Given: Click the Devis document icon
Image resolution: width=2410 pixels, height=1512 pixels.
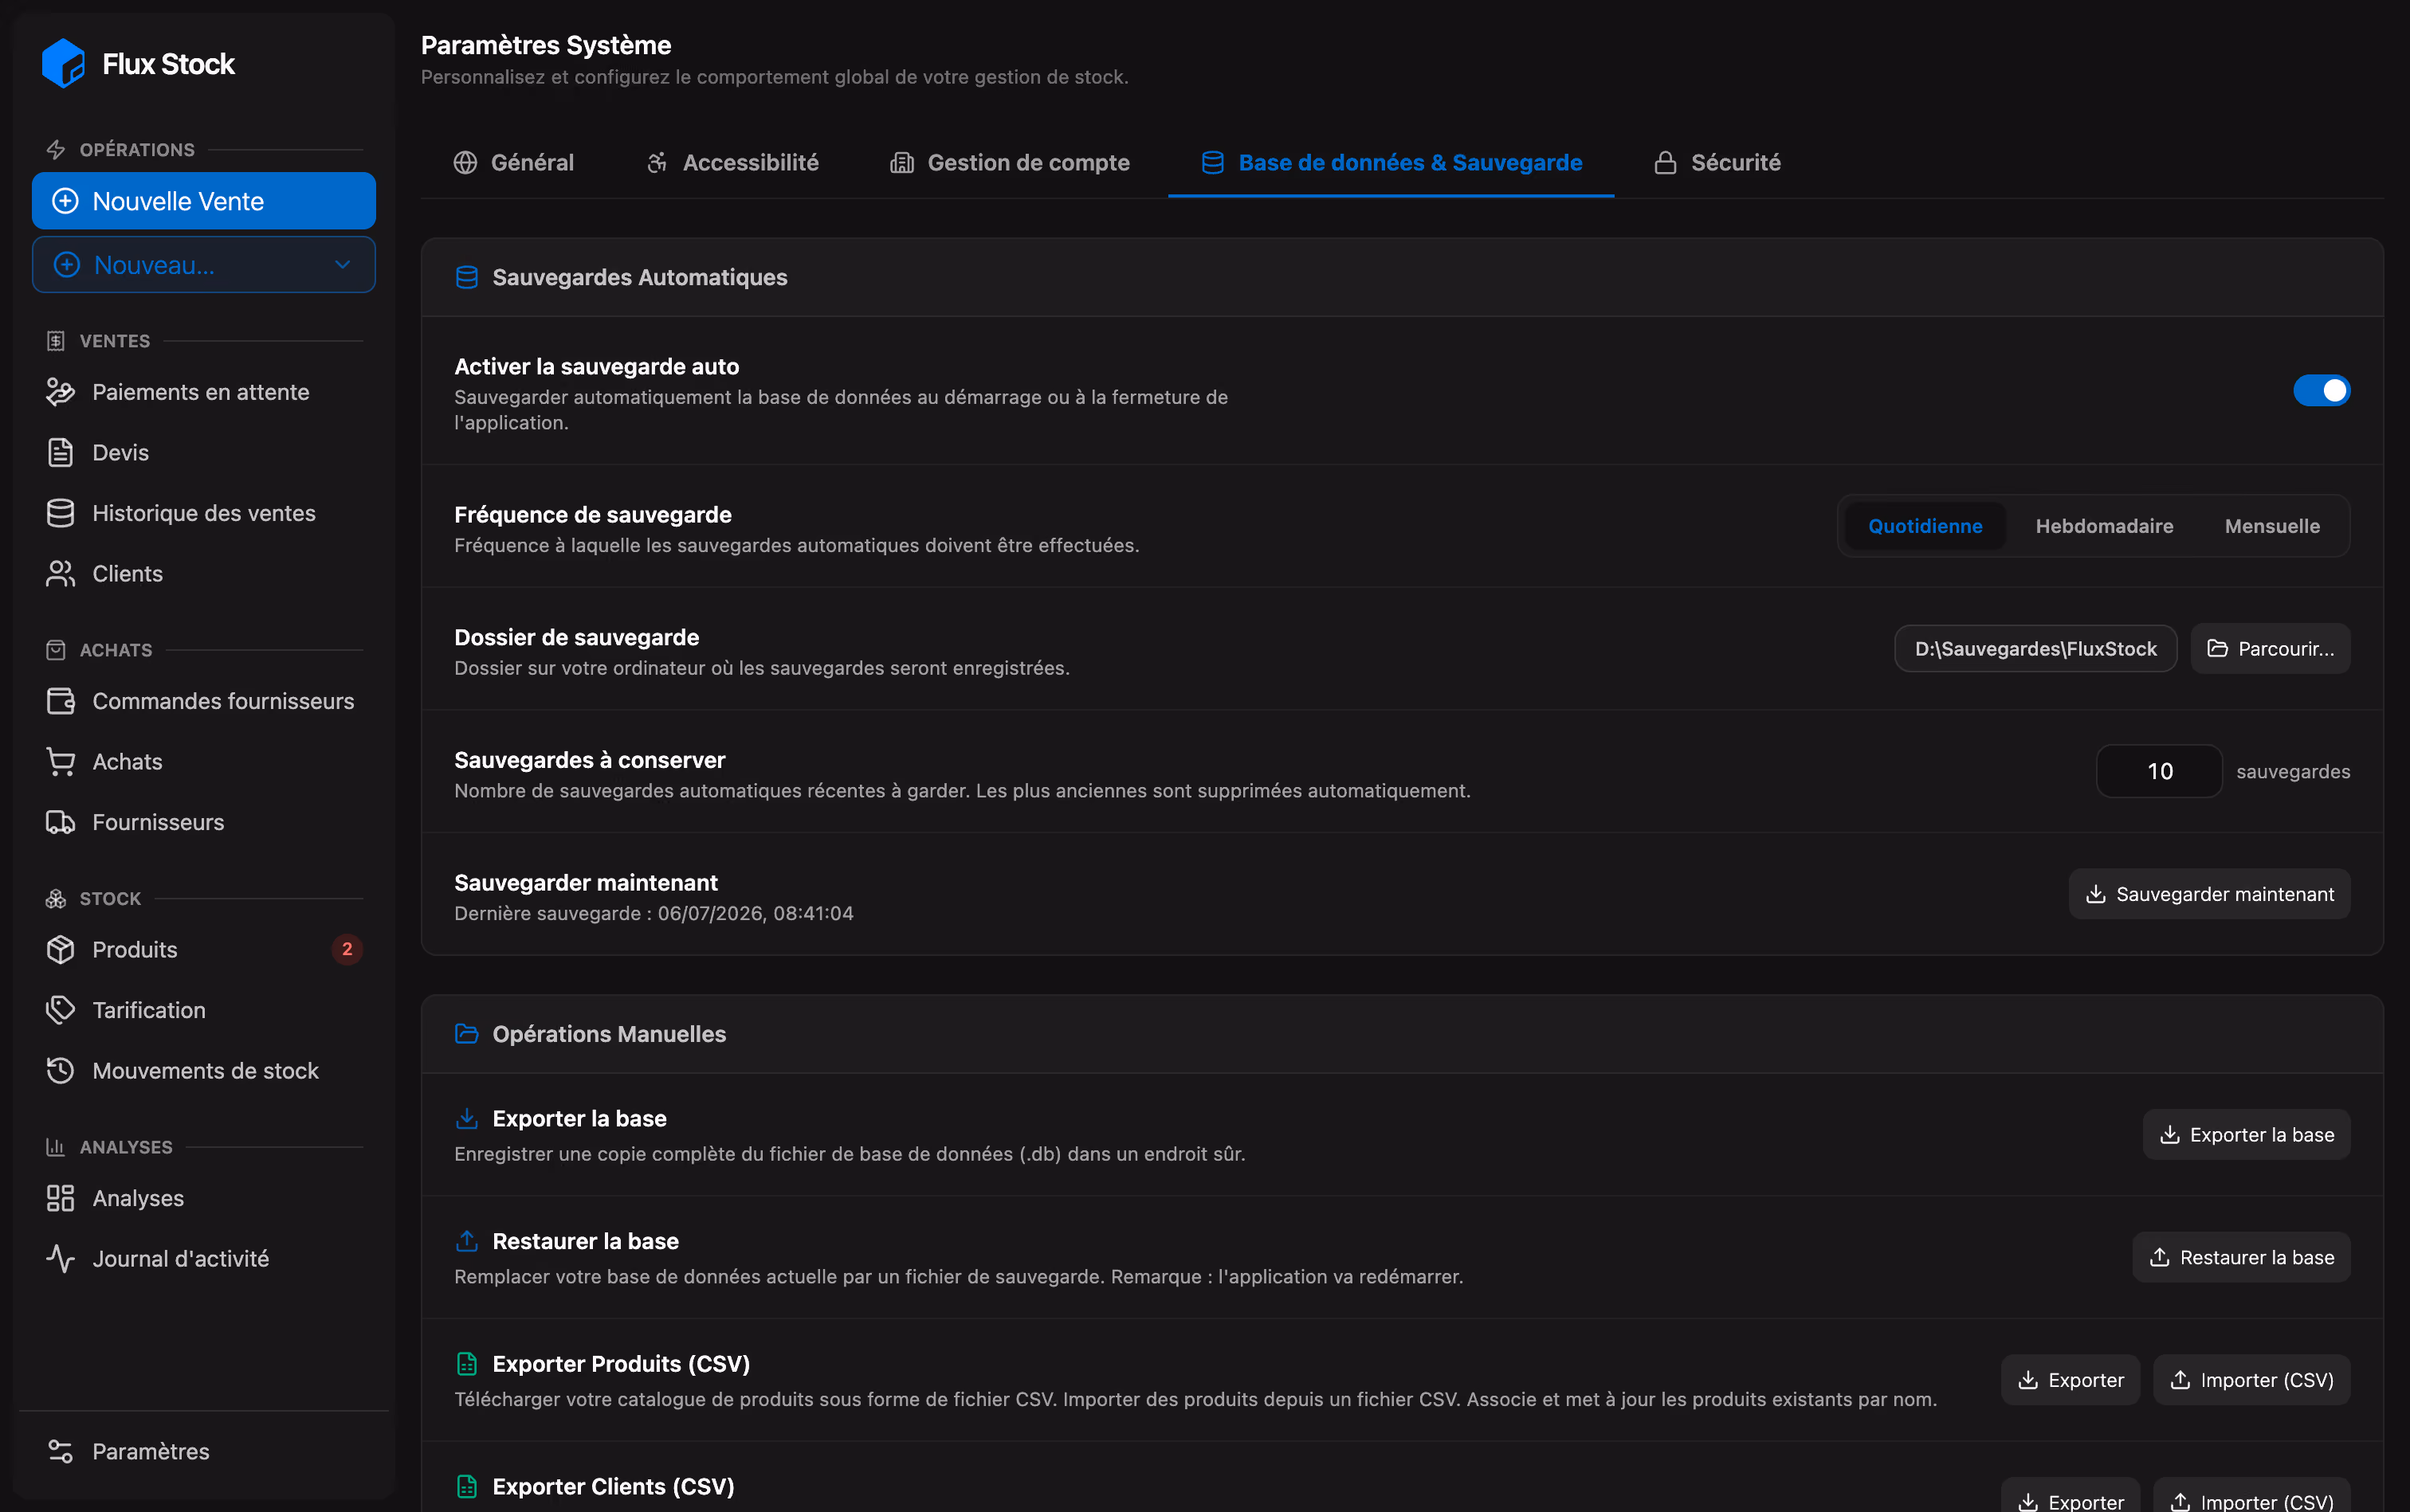Looking at the screenshot, I should pyautogui.click(x=60, y=453).
